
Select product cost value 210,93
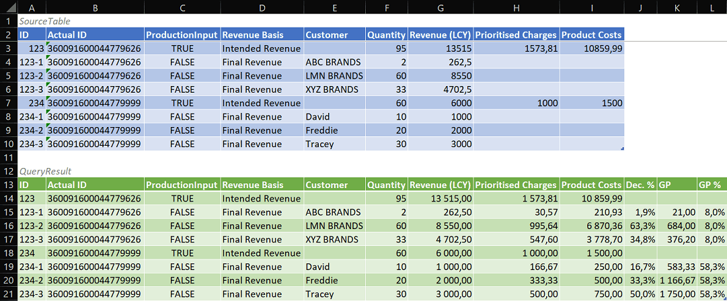pos(592,212)
